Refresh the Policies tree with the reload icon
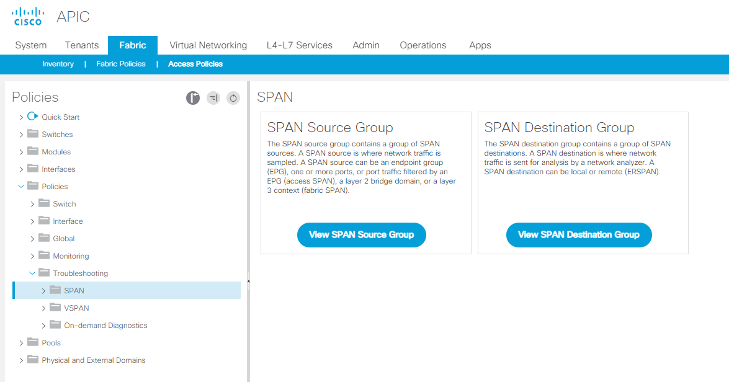Viewport: 729px width, 382px height. 233,98
